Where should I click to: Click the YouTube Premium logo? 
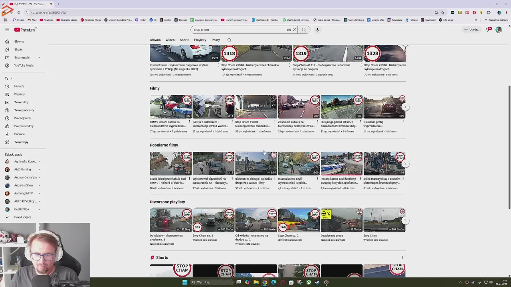(25, 29)
